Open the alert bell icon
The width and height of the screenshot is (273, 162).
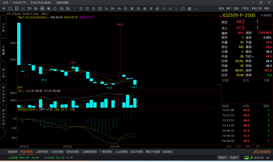tap(55, 9)
